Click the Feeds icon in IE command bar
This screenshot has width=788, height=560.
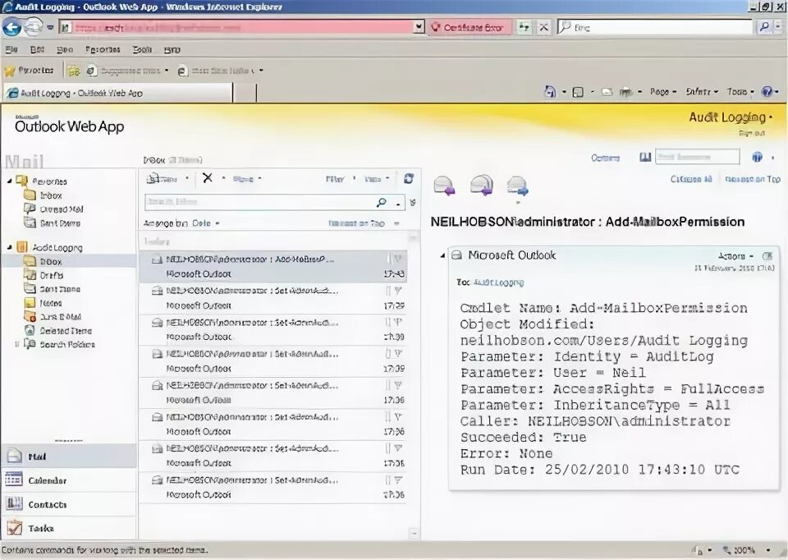[x=578, y=92]
